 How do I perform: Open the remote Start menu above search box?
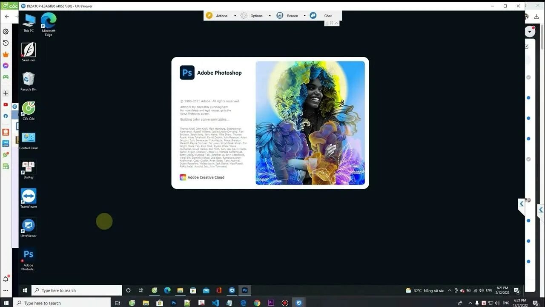coord(25,290)
